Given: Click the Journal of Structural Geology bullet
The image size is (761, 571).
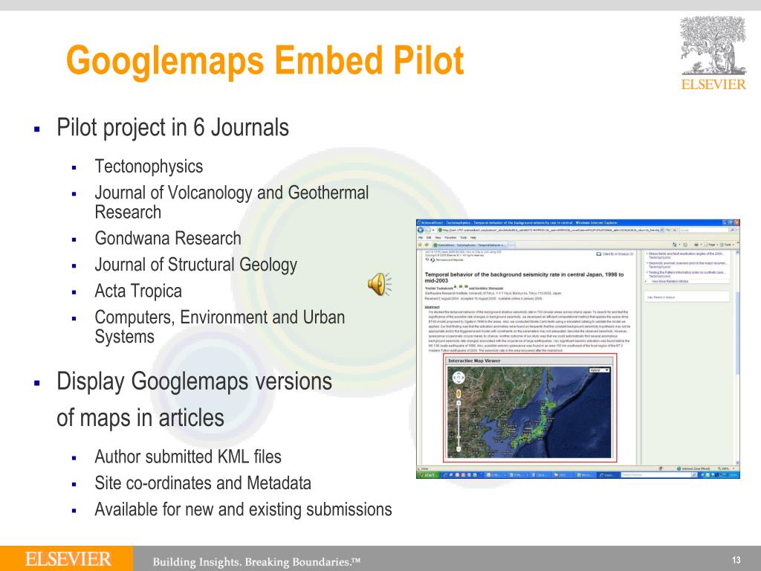Looking at the screenshot, I should (196, 265).
